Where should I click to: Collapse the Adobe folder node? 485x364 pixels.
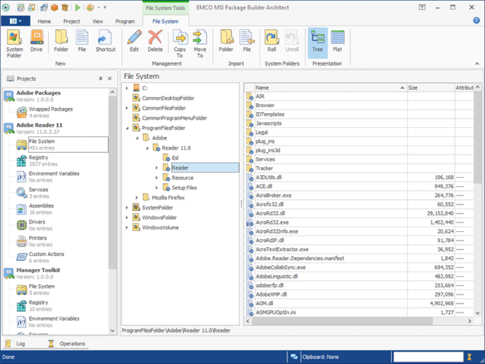tap(137, 138)
